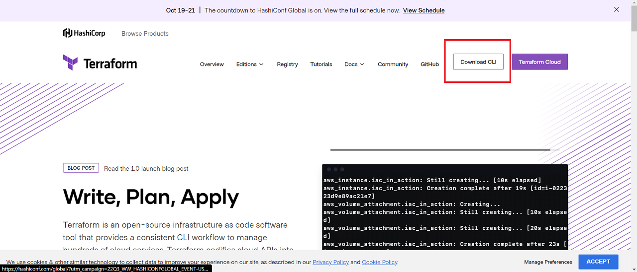Open the Community page
Image resolution: width=637 pixels, height=272 pixels.
[x=393, y=64]
